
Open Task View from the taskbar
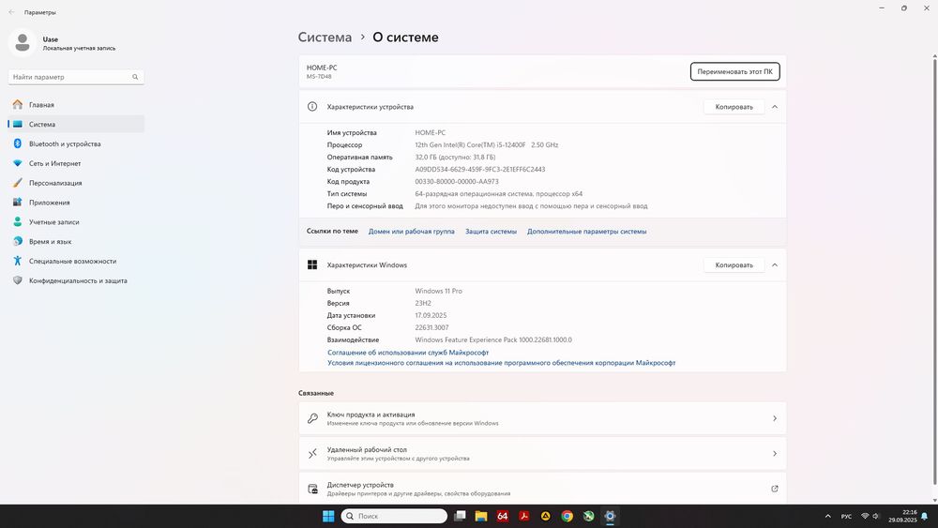[460, 516]
